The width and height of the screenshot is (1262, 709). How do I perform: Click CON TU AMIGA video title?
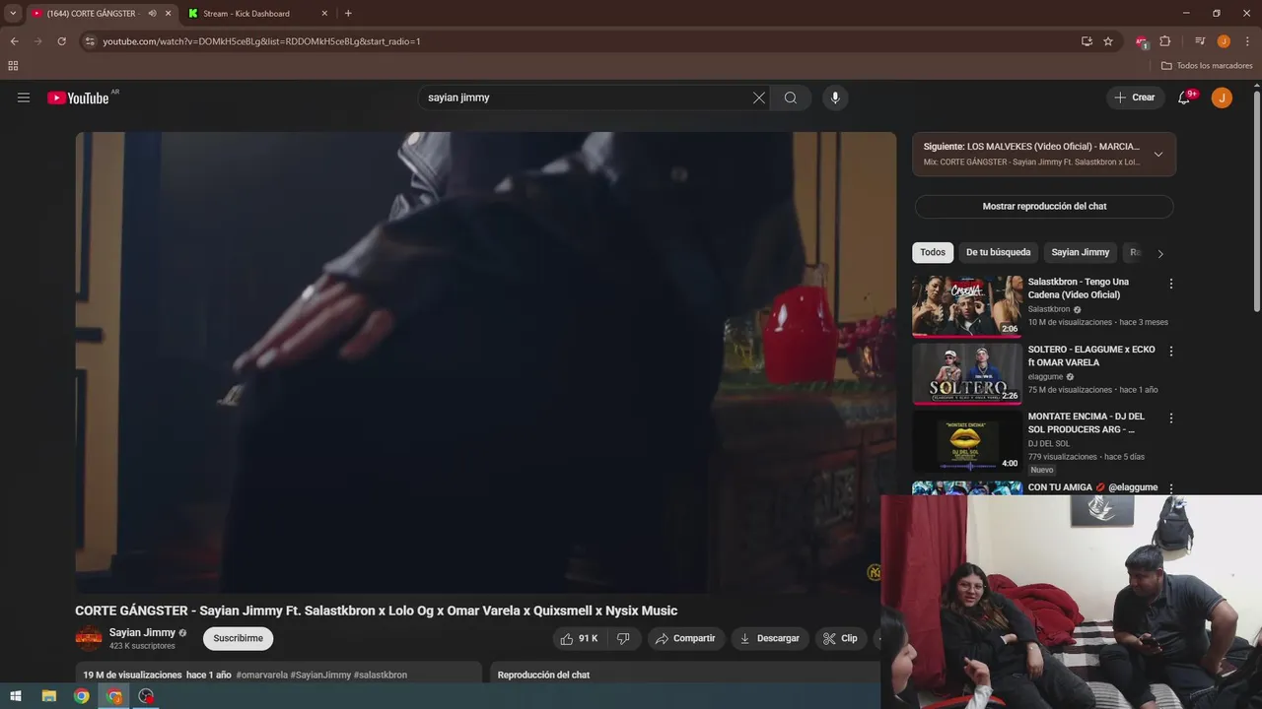1092,487
